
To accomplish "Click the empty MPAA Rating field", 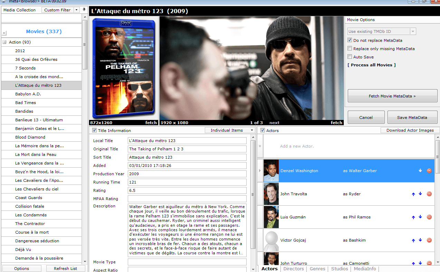I will click(x=187, y=199).
